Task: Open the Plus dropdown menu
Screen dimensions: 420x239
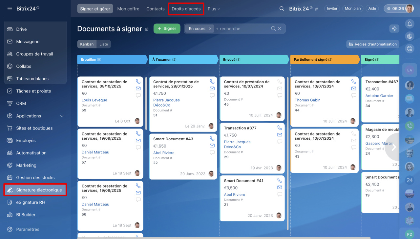Action: pos(214,9)
